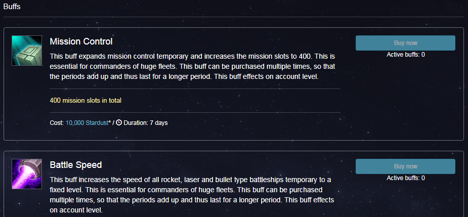This screenshot has height=217, width=468.
Task: Click the yellow 400 mission slots text
Action: 86,101
